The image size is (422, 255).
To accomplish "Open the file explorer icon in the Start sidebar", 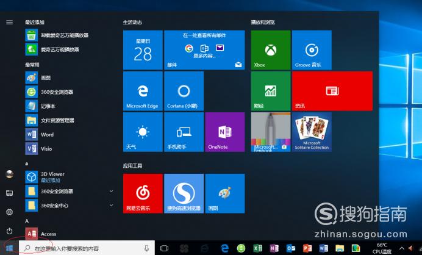I will click(9, 193).
